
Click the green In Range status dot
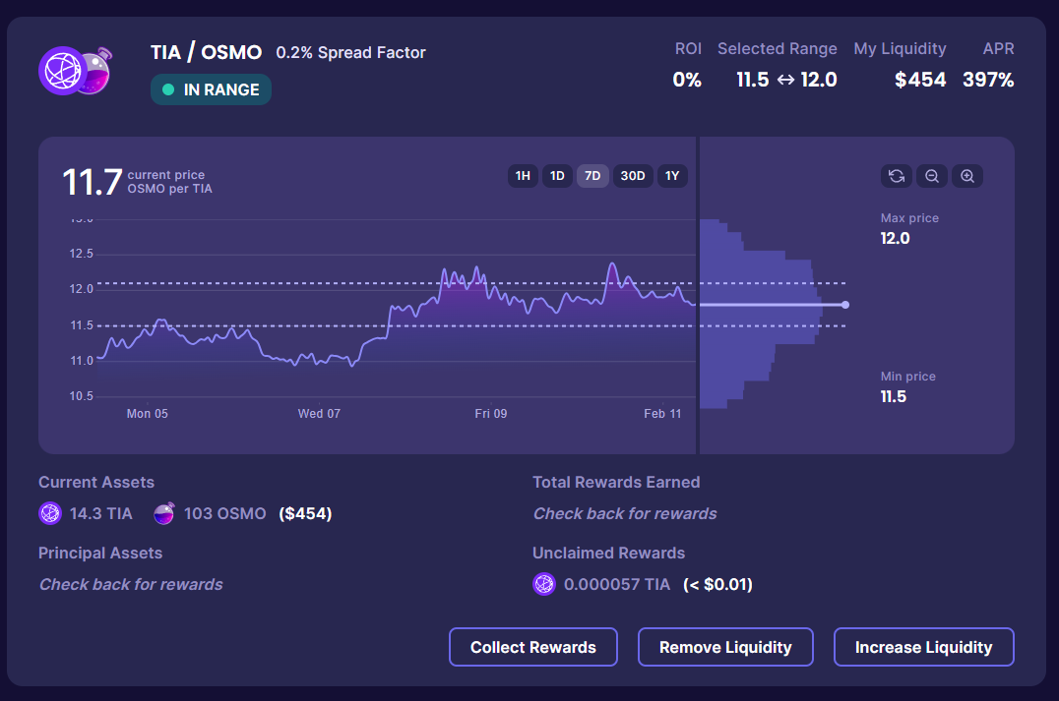(x=168, y=89)
